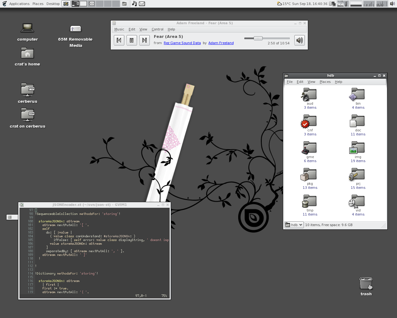Click the hdb window title folder icon
This screenshot has width=397, height=318.
(286, 75)
